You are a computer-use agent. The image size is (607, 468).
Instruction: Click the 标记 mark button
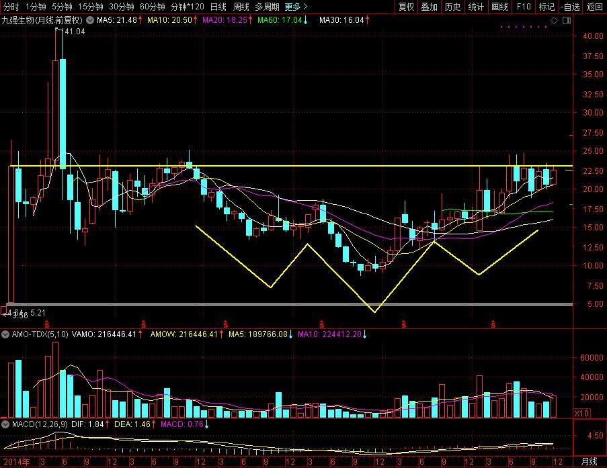coord(547,7)
